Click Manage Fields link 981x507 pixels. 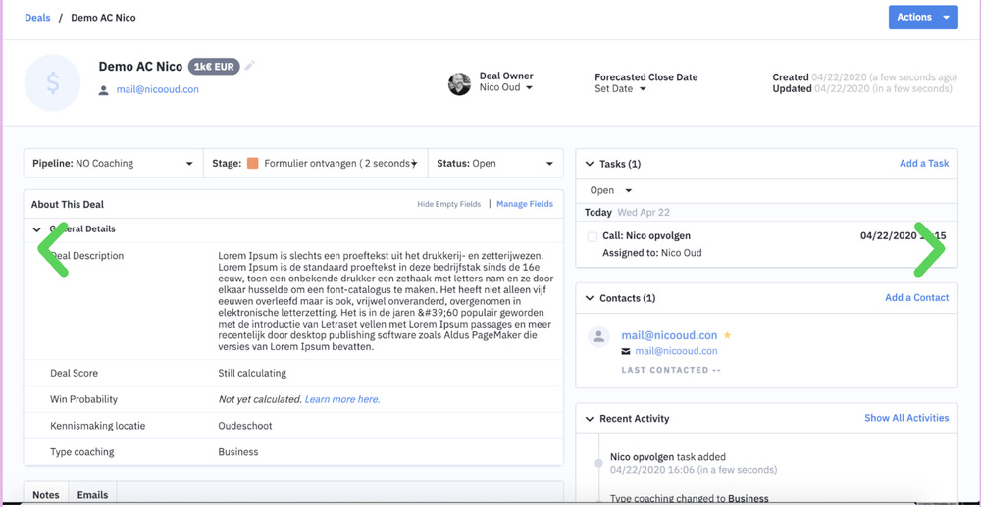[525, 204]
